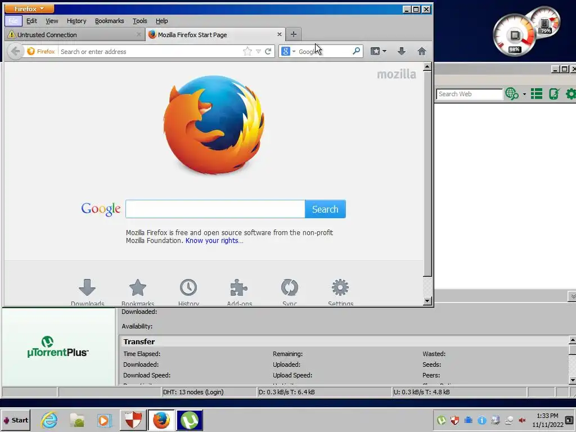This screenshot has width=576, height=432.
Task: Open a new tab with plus button
Action: click(293, 34)
